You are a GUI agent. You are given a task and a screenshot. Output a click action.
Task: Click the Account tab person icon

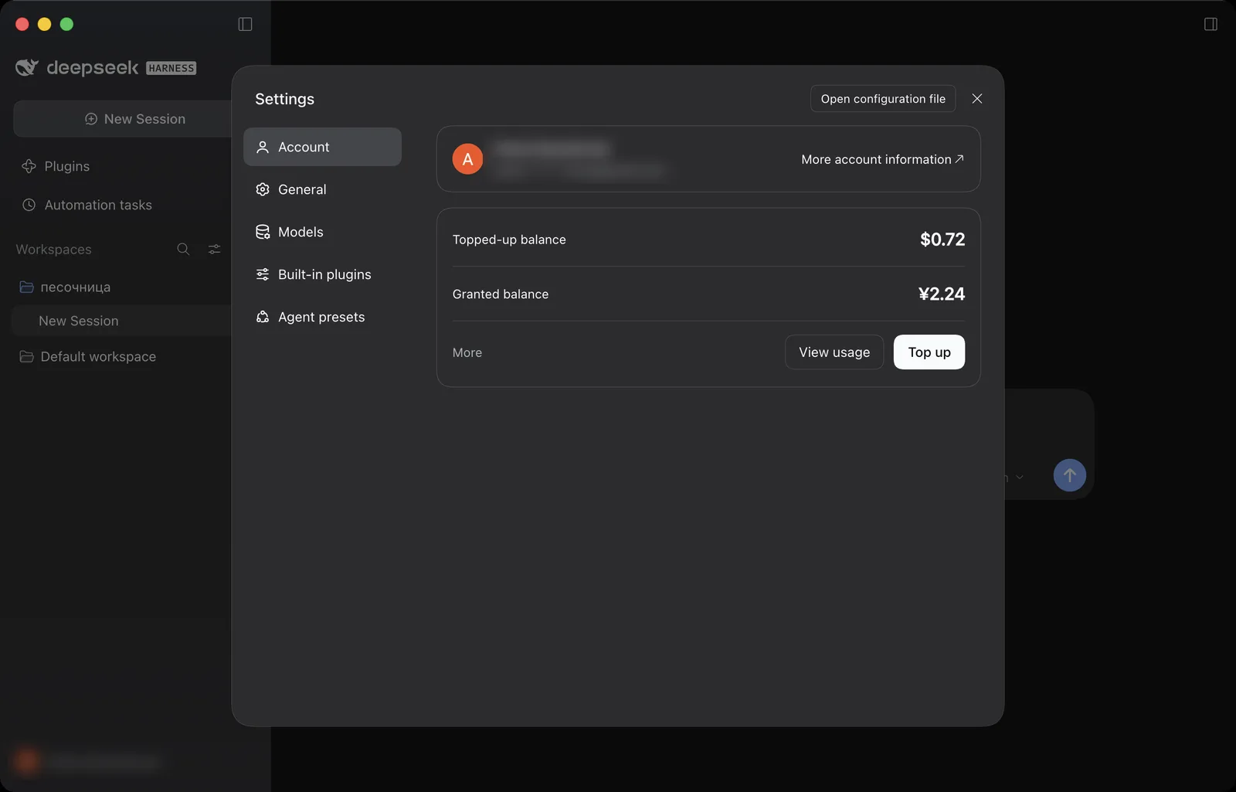[x=263, y=147]
